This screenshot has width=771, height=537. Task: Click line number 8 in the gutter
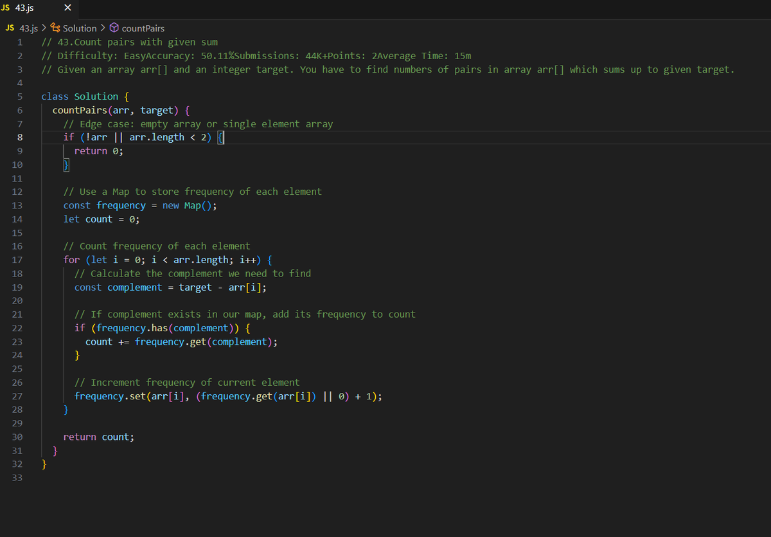pyautogui.click(x=20, y=138)
